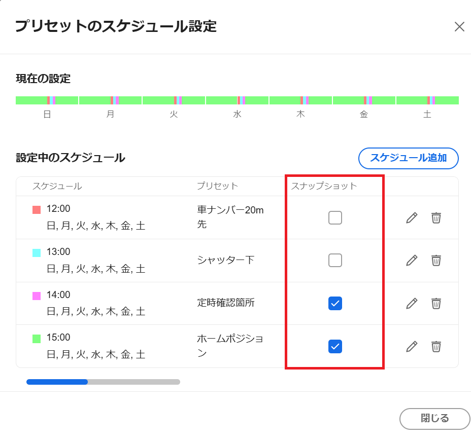This screenshot has width=471, height=442.
Task: Click the 土 segment of schedule timeline
Action: tap(427, 100)
